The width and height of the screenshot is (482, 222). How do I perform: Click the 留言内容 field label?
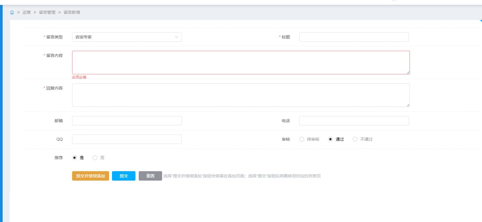click(x=55, y=55)
